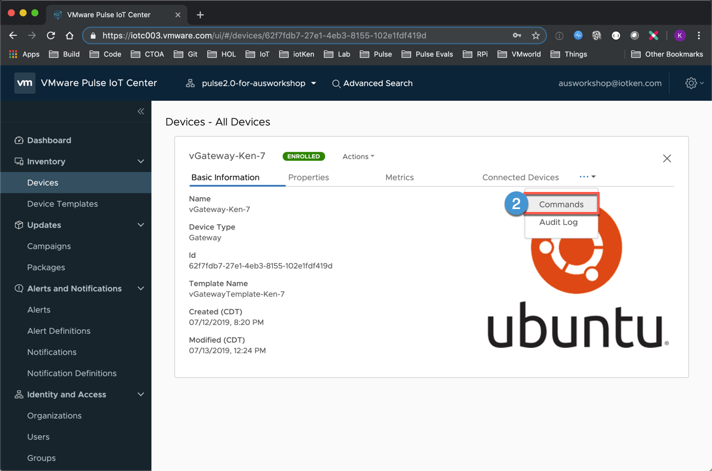Switch to the Connected Devices tab
712x471 pixels.
(x=521, y=177)
